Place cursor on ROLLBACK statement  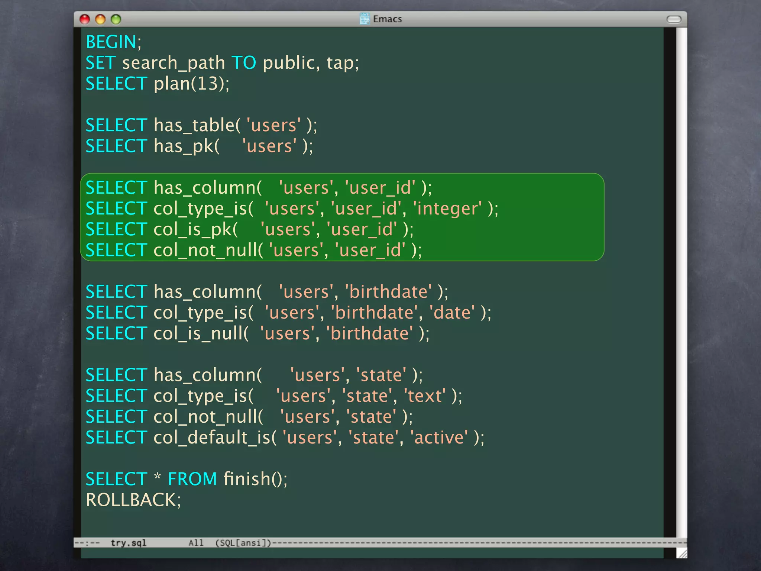pyautogui.click(x=131, y=500)
